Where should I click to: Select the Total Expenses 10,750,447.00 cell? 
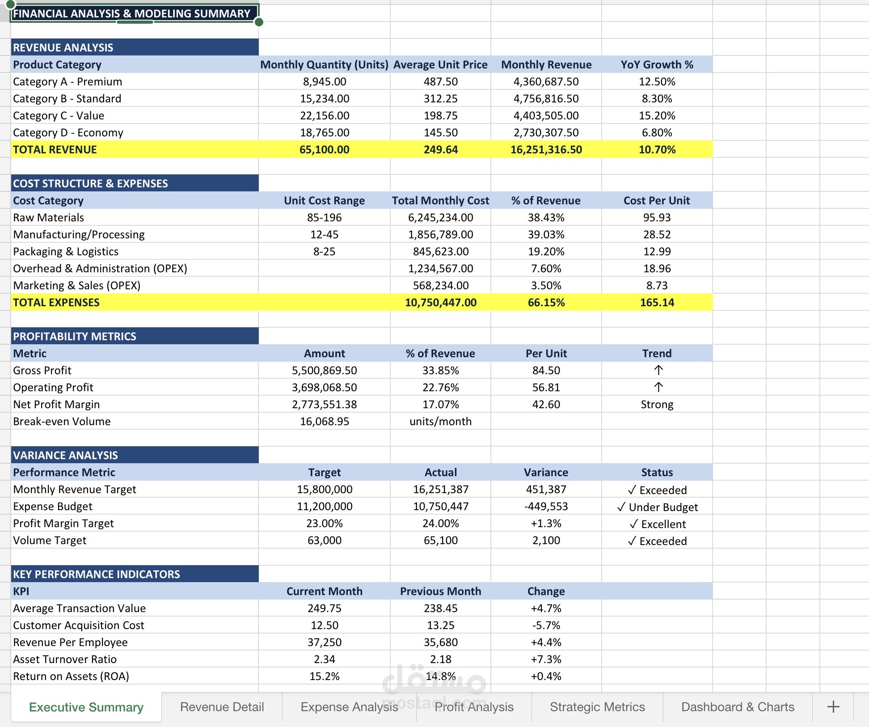(440, 303)
